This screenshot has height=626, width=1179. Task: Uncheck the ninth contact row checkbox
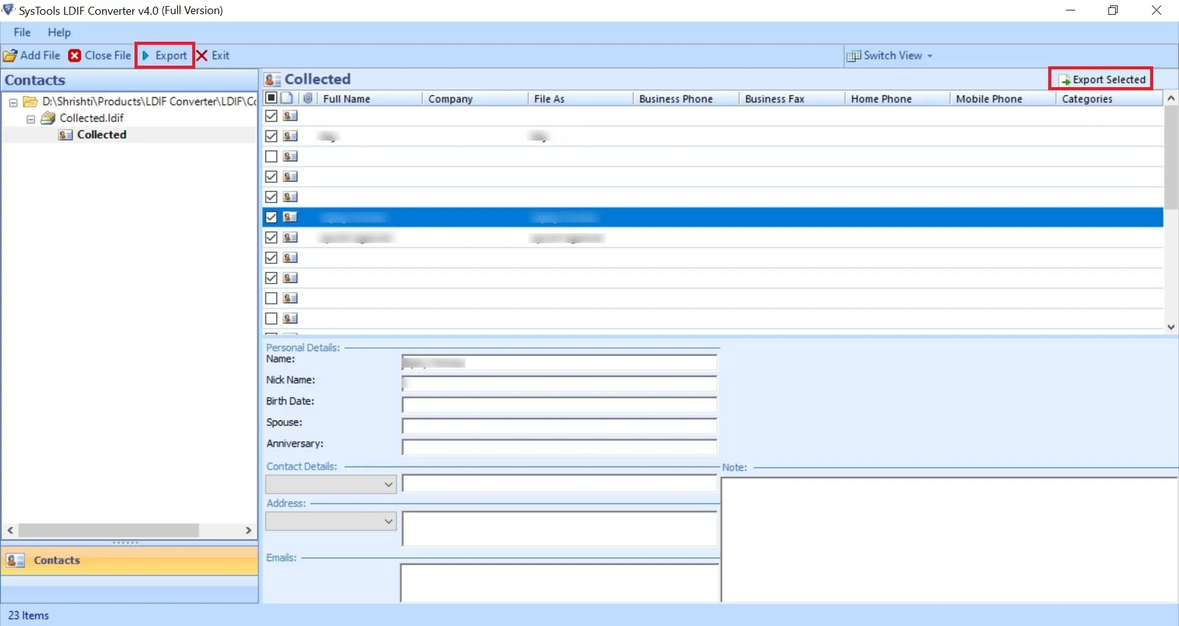(x=271, y=277)
